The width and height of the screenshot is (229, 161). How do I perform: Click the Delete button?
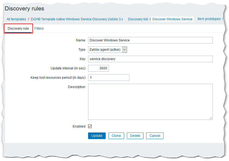pos(135,136)
